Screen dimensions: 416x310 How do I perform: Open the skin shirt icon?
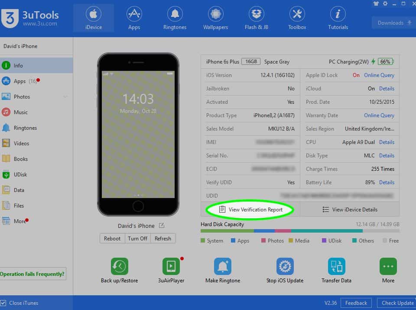click(x=376, y=3)
